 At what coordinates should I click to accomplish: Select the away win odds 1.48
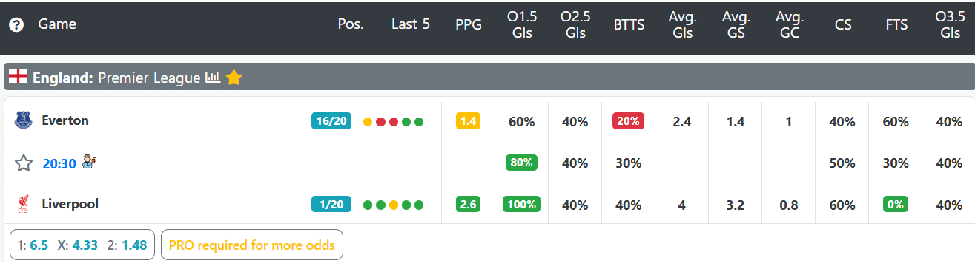pos(134,245)
